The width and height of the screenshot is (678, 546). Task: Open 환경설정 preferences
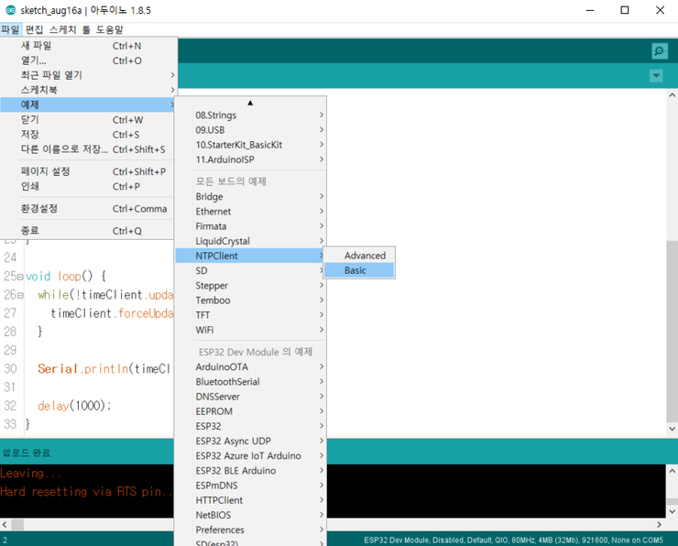(x=88, y=209)
